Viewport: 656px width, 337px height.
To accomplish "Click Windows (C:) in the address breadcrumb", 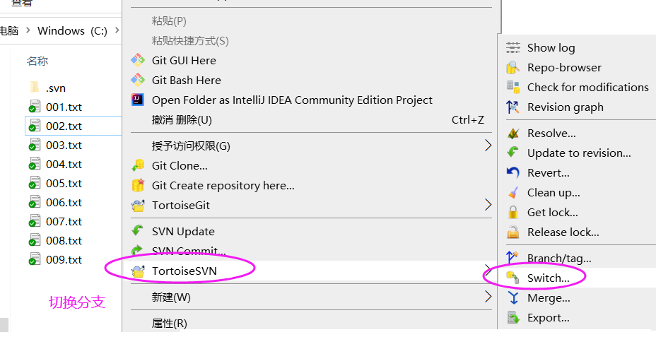I will click(x=71, y=31).
